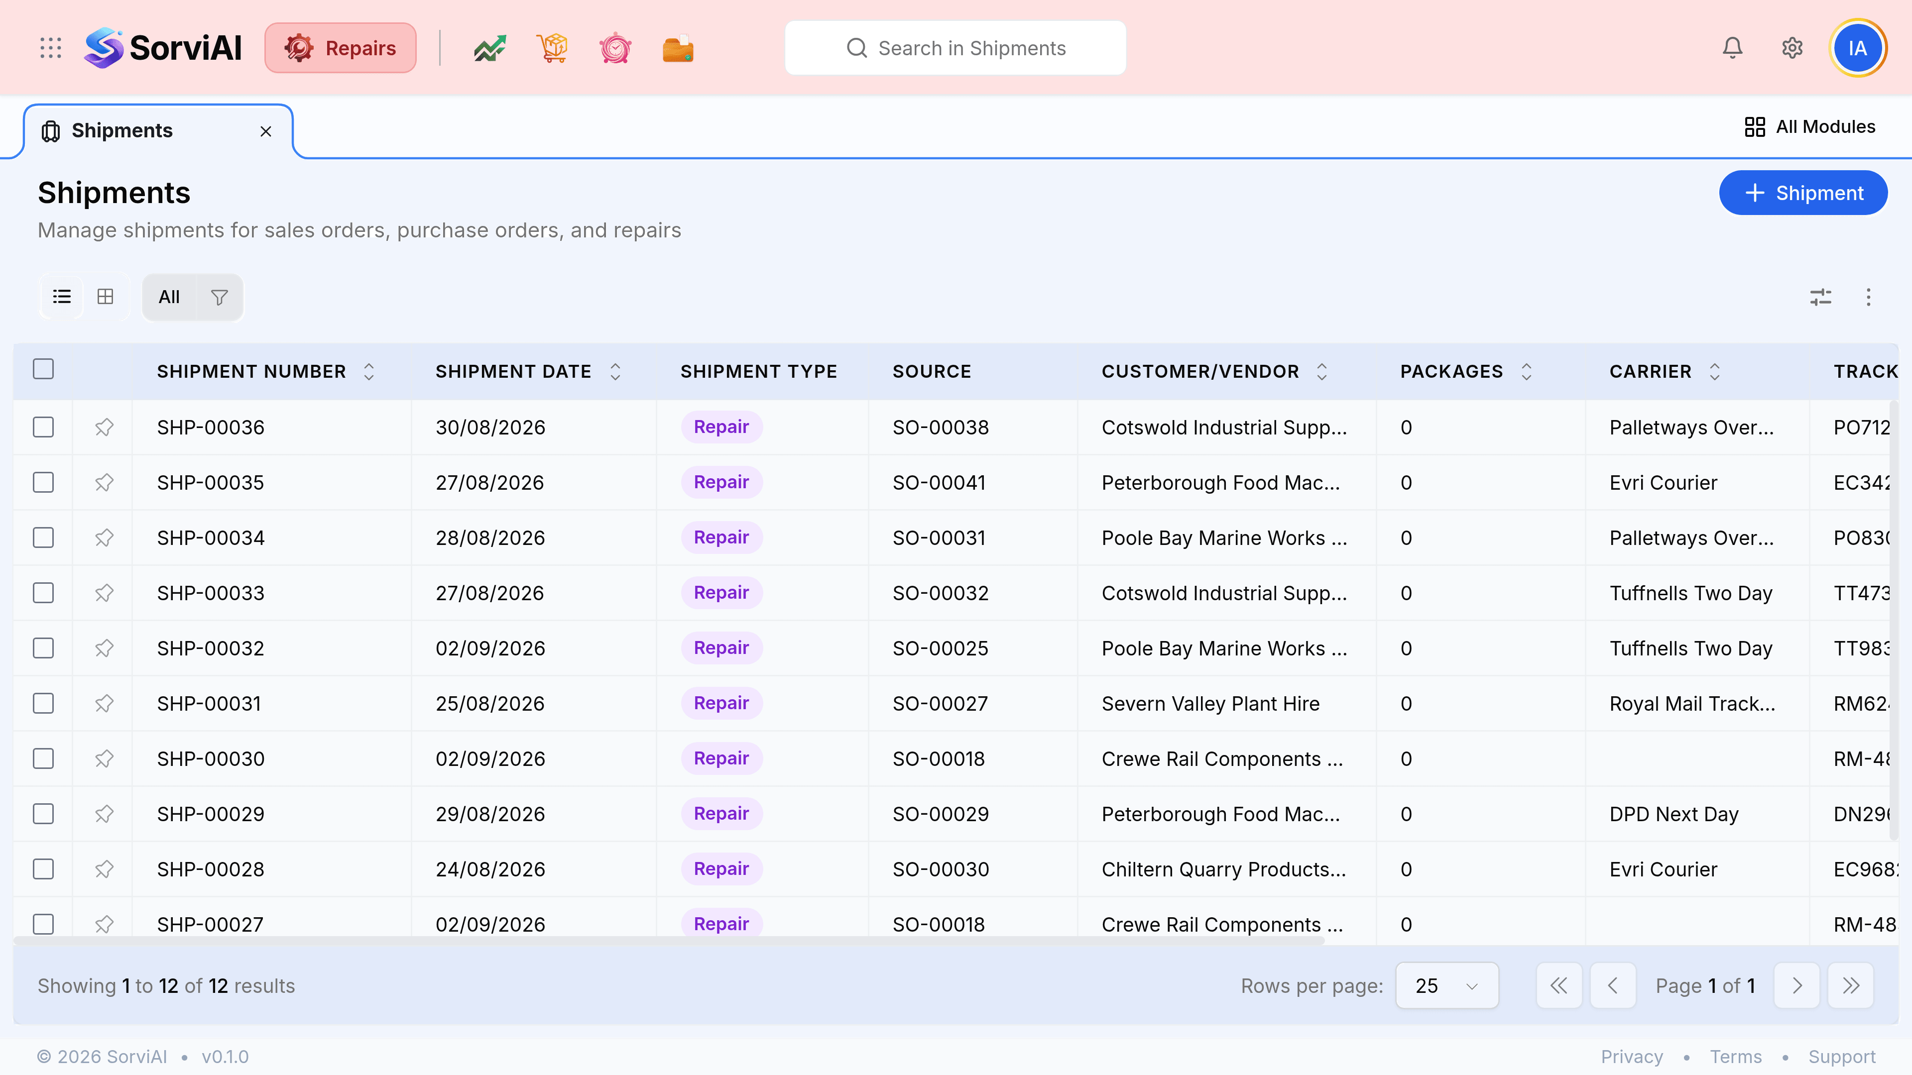This screenshot has width=1912, height=1075.
Task: Create a new Shipment
Action: (x=1803, y=193)
